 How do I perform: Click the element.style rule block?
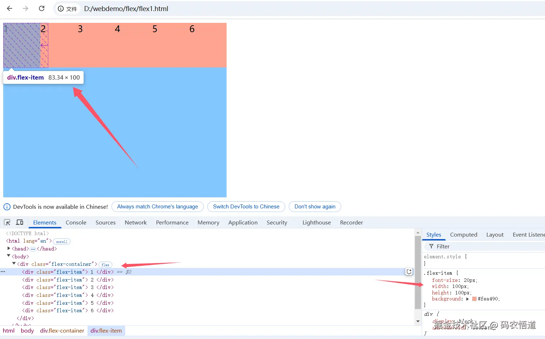[484, 260]
